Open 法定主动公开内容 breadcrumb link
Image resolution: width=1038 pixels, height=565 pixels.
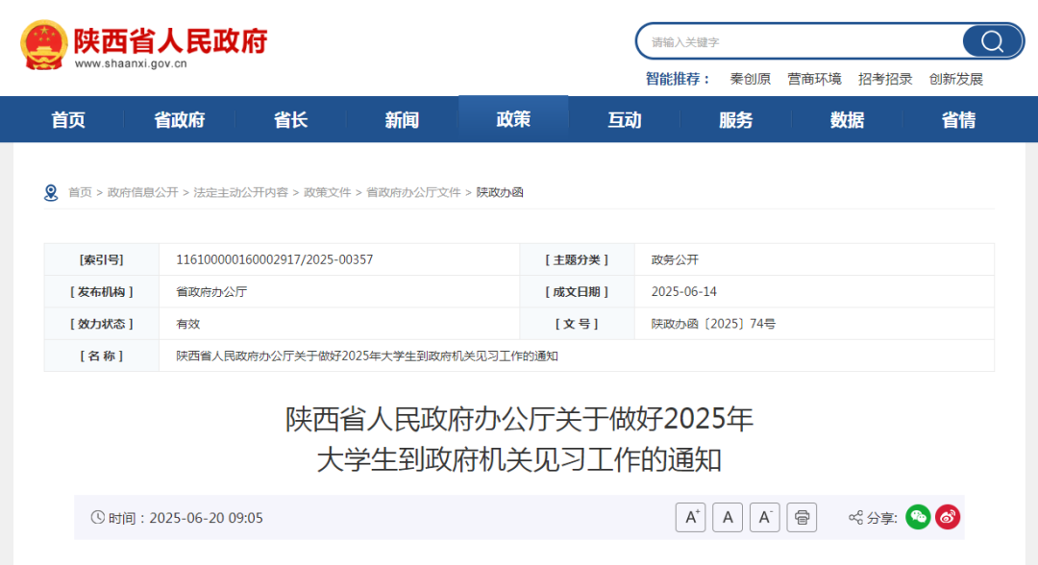click(240, 192)
